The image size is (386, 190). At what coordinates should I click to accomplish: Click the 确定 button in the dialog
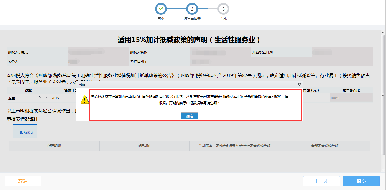pyautogui.click(x=189, y=116)
